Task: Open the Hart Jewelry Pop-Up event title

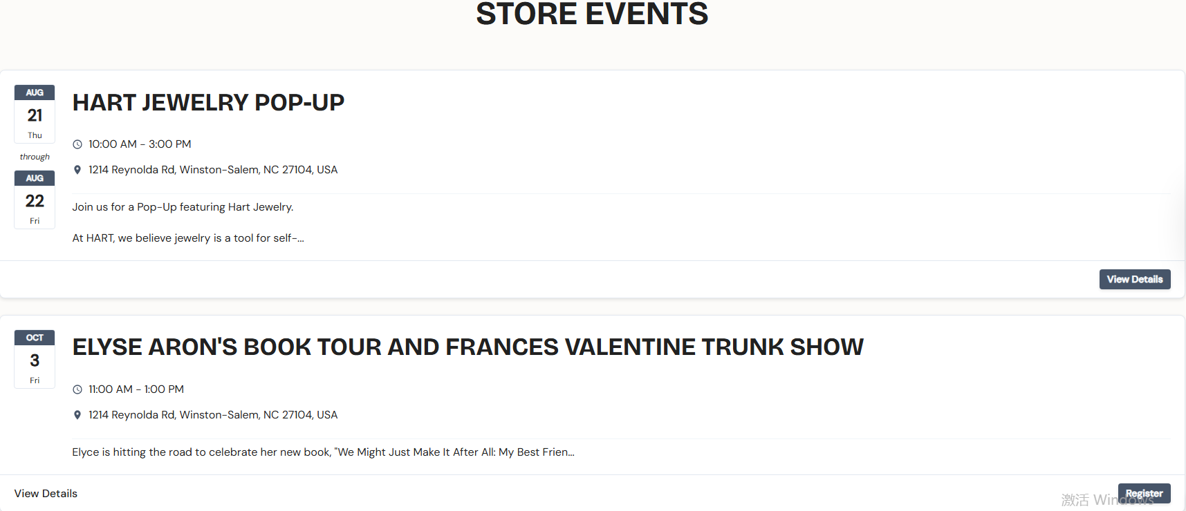Action: coord(208,103)
